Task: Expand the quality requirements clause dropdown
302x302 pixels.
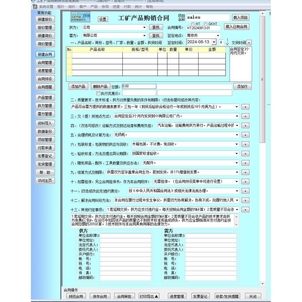Action: click(237, 107)
